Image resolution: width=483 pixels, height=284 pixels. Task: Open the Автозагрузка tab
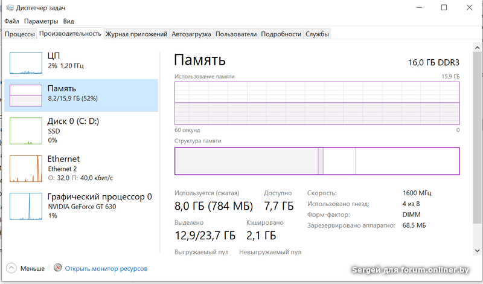point(191,34)
